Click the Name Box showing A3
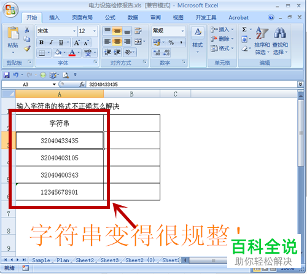Image resolution: width=307 pixels, height=274 pixels. 26,84
